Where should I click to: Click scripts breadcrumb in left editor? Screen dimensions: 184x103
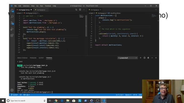click(19, 13)
